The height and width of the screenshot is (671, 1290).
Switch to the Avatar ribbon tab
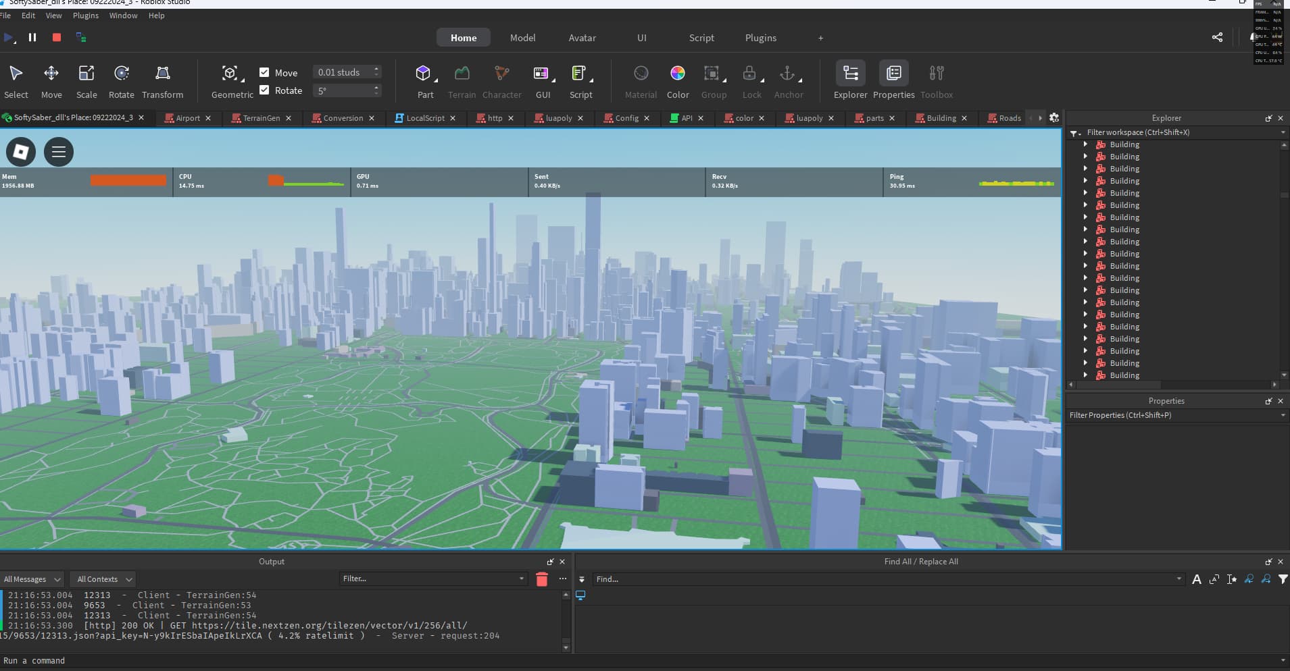point(582,38)
